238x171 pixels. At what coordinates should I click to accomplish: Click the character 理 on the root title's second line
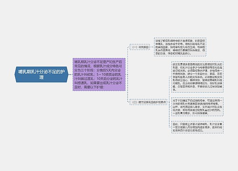41,77
